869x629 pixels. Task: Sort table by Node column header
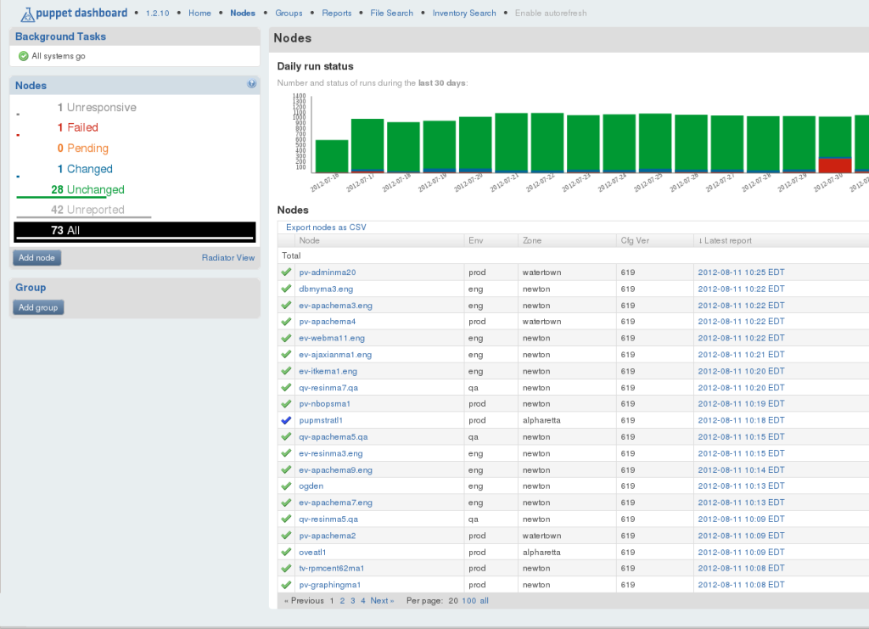pyautogui.click(x=309, y=240)
